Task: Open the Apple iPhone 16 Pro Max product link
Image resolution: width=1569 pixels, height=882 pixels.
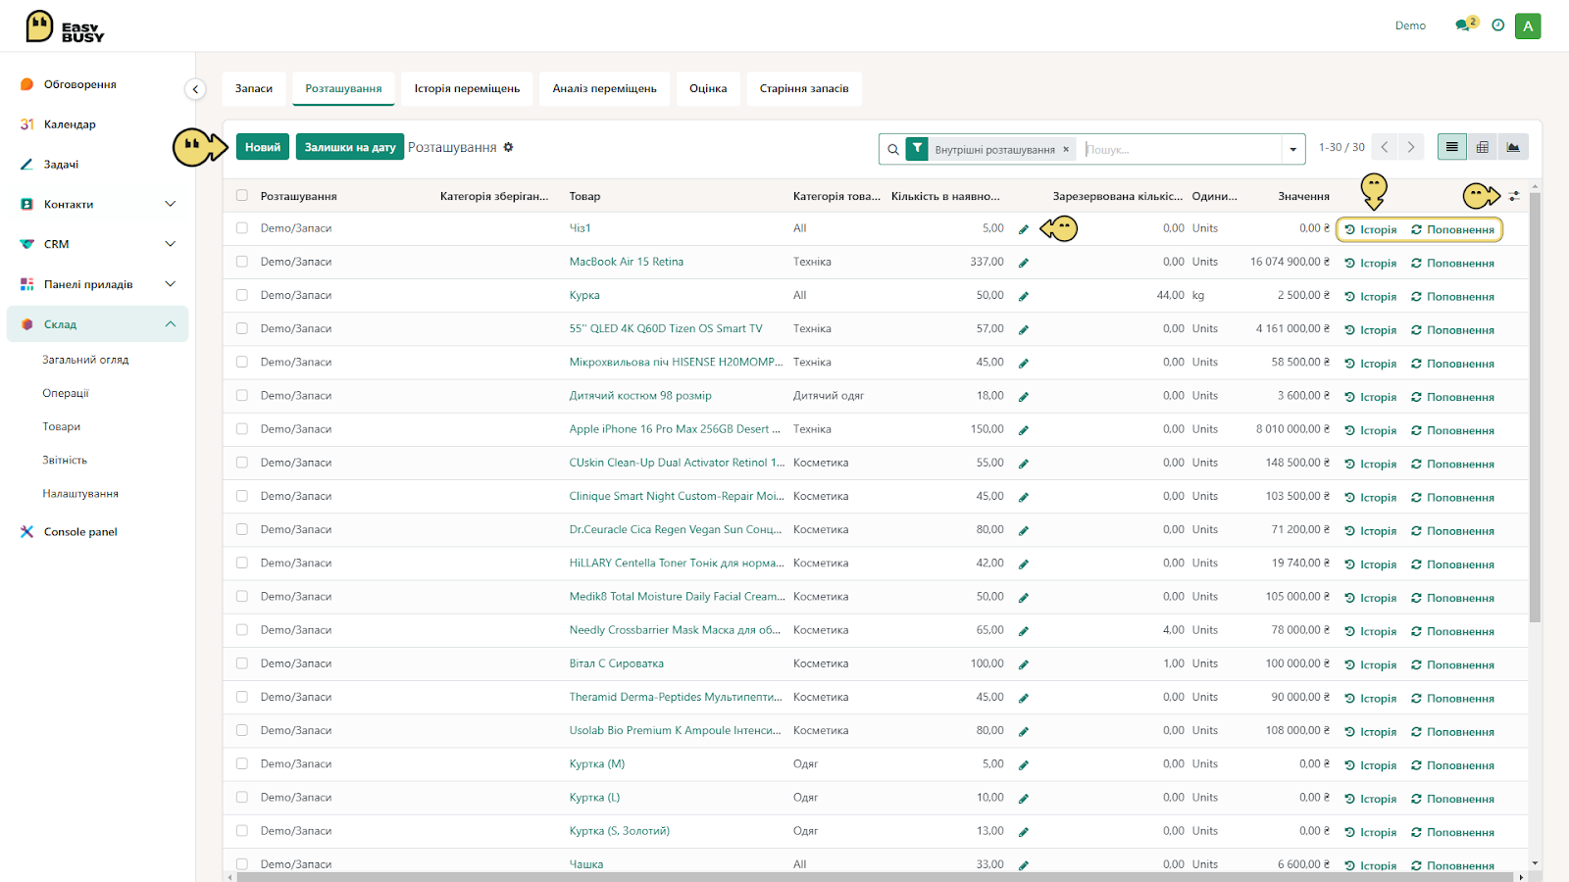Action: click(x=675, y=429)
